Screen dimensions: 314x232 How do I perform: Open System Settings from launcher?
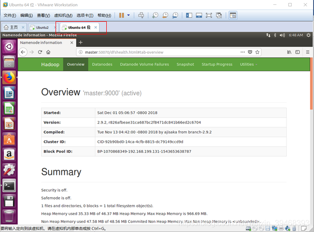point(9,170)
